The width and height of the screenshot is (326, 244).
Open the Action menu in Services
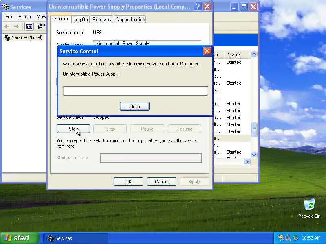coord(24,17)
